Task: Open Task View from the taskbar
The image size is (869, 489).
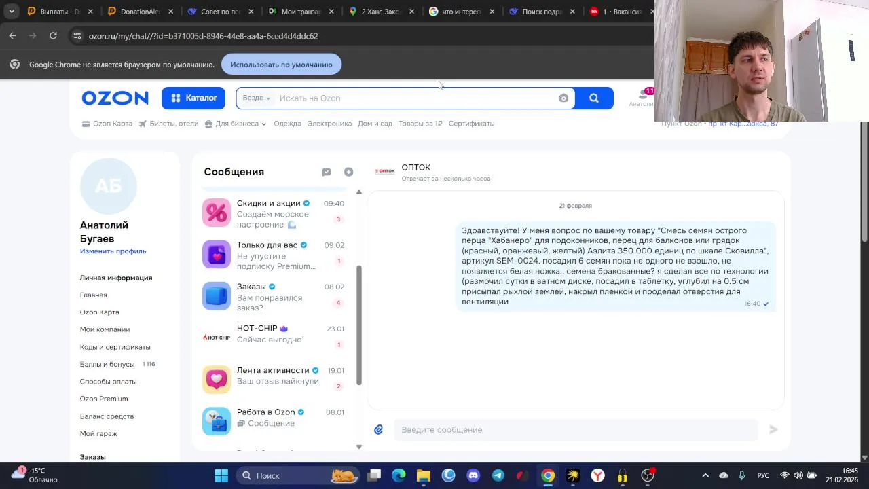Action: 374,475
